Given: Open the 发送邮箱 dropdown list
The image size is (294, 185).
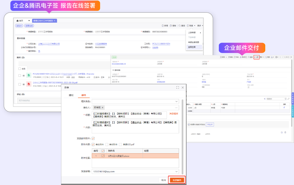Looking at the screenshot, I should tap(176, 171).
